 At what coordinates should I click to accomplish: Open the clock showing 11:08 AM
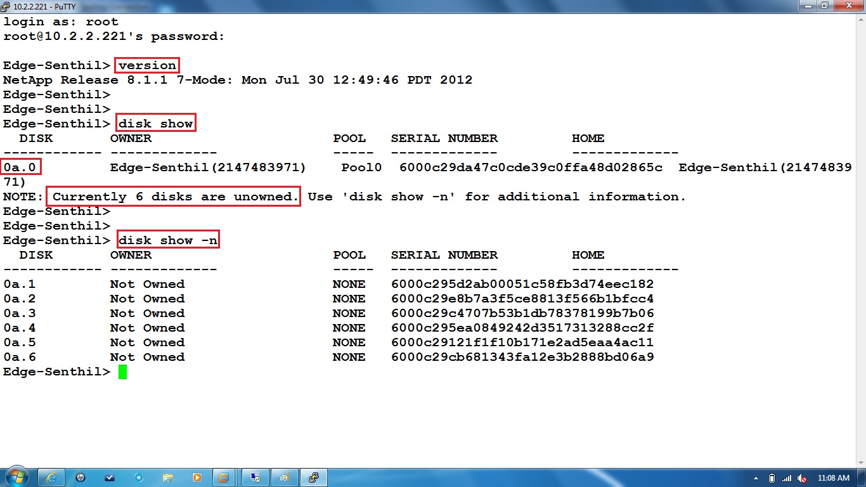point(833,478)
